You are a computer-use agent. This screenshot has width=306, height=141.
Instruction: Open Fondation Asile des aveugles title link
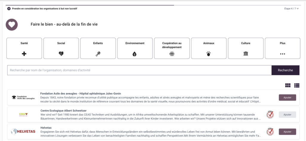80,93
